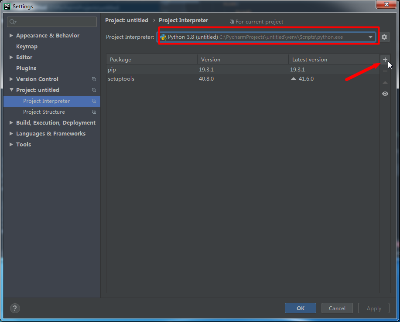Select Project Interpreter in the sidebar
Image resolution: width=400 pixels, height=322 pixels.
coord(52,101)
